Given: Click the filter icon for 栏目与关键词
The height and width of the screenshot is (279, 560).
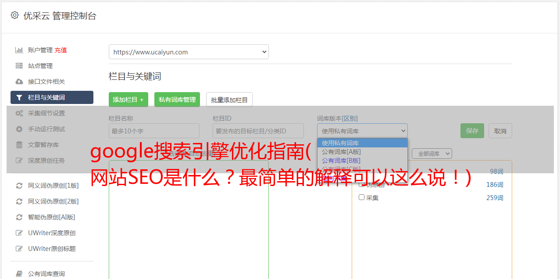Looking at the screenshot, I should [x=19, y=97].
